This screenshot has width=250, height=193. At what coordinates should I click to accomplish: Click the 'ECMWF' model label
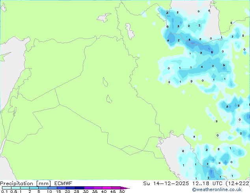point(63,184)
